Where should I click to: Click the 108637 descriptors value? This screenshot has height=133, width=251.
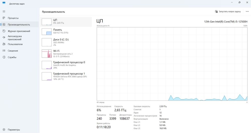click(x=124, y=118)
